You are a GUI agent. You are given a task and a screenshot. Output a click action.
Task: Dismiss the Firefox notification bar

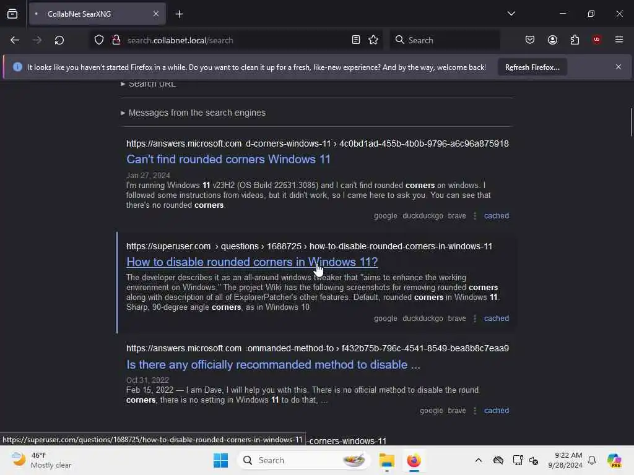[618, 67]
